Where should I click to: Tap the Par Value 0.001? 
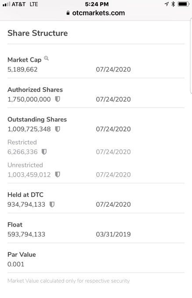pyautogui.click(x=16, y=264)
